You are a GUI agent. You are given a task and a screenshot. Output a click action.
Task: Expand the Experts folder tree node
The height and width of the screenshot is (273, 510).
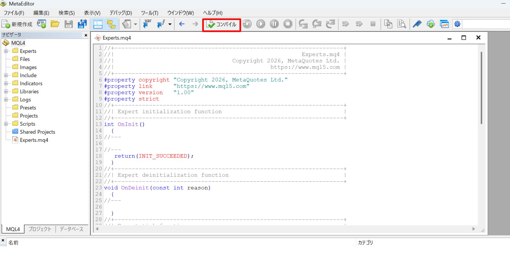coord(6,51)
